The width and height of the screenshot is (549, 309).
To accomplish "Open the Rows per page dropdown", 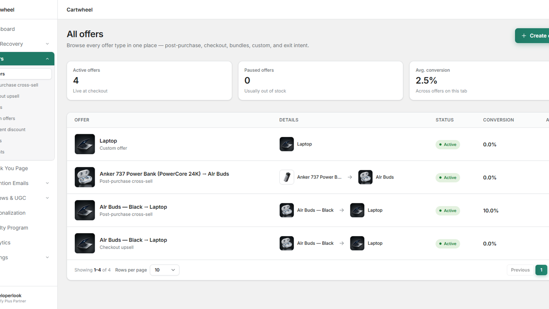I will 165,270.
